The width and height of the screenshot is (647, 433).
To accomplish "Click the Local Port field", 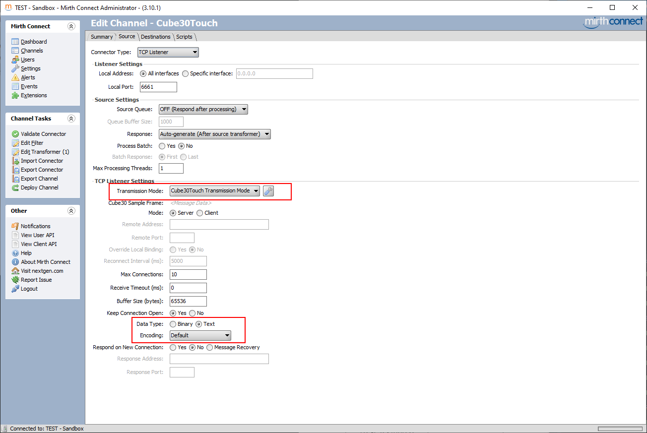I will click(x=158, y=87).
